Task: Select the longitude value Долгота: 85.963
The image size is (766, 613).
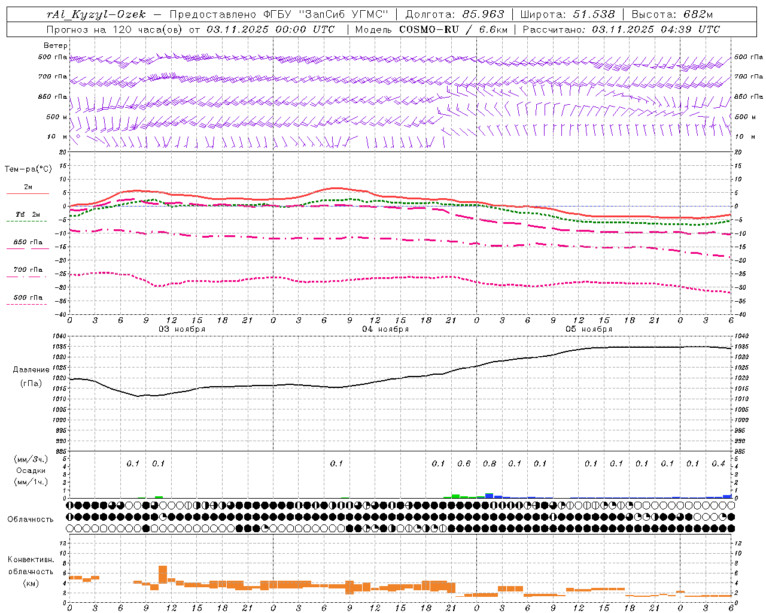Action: pyautogui.click(x=455, y=14)
